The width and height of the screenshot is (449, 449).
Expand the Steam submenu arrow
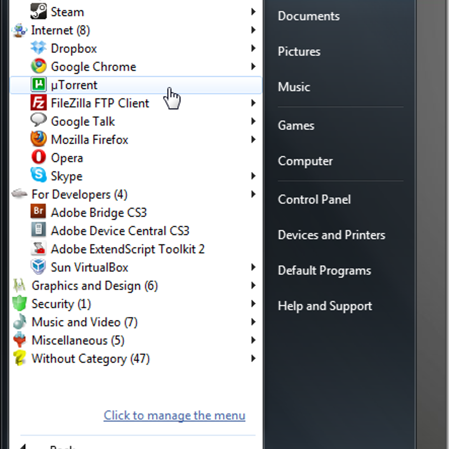pos(253,12)
